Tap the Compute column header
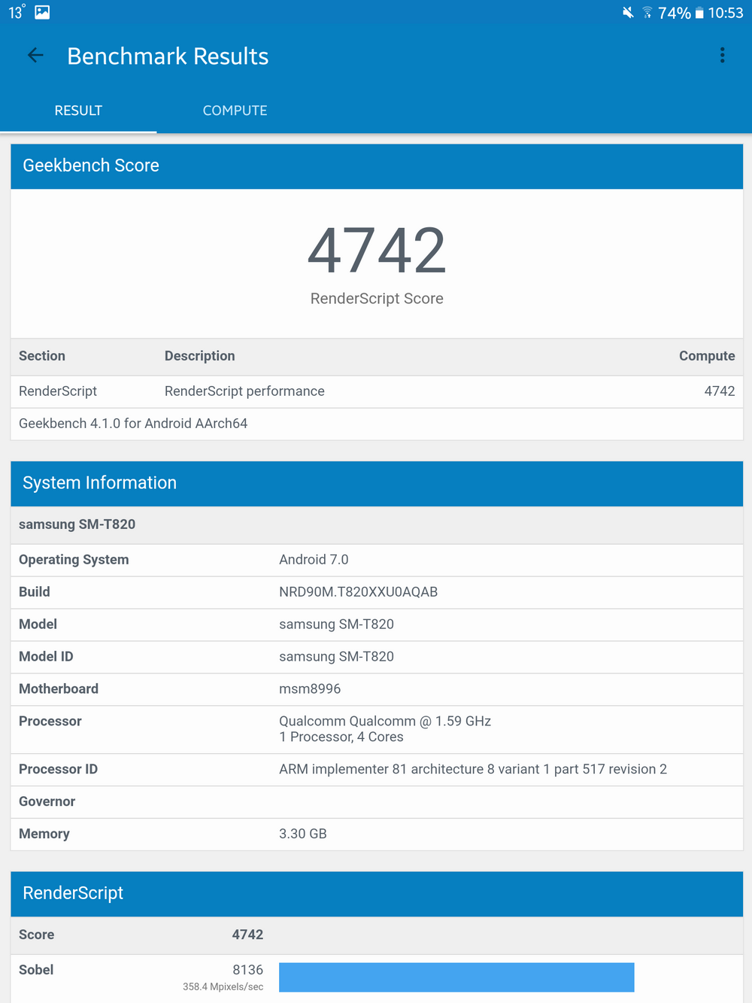The width and height of the screenshot is (752, 1003). [x=707, y=356]
